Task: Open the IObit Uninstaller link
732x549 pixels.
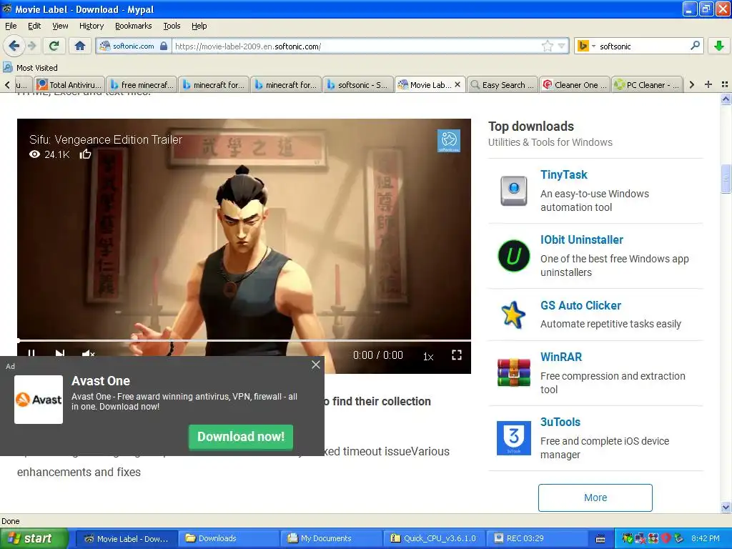Action: (582, 239)
